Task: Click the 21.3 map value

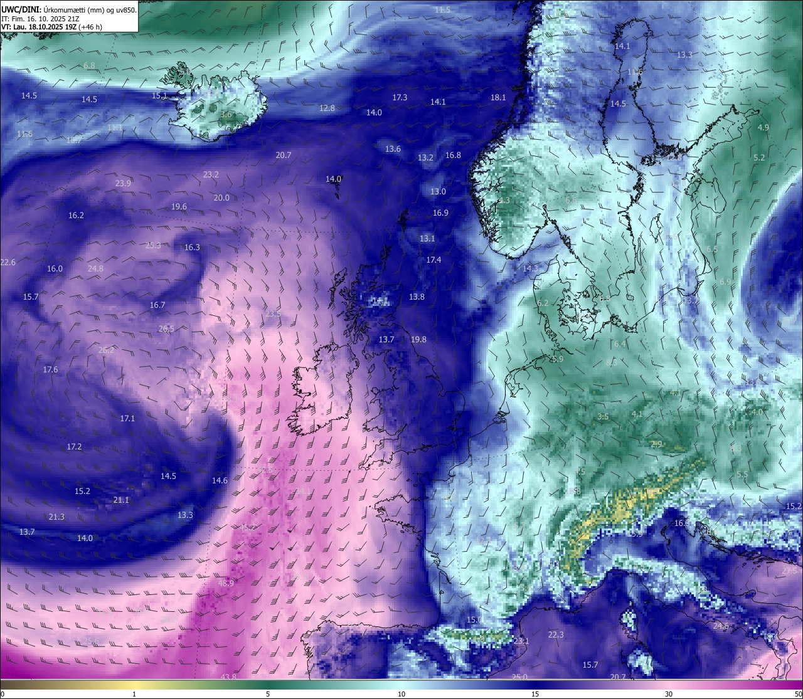Action: tap(56, 517)
